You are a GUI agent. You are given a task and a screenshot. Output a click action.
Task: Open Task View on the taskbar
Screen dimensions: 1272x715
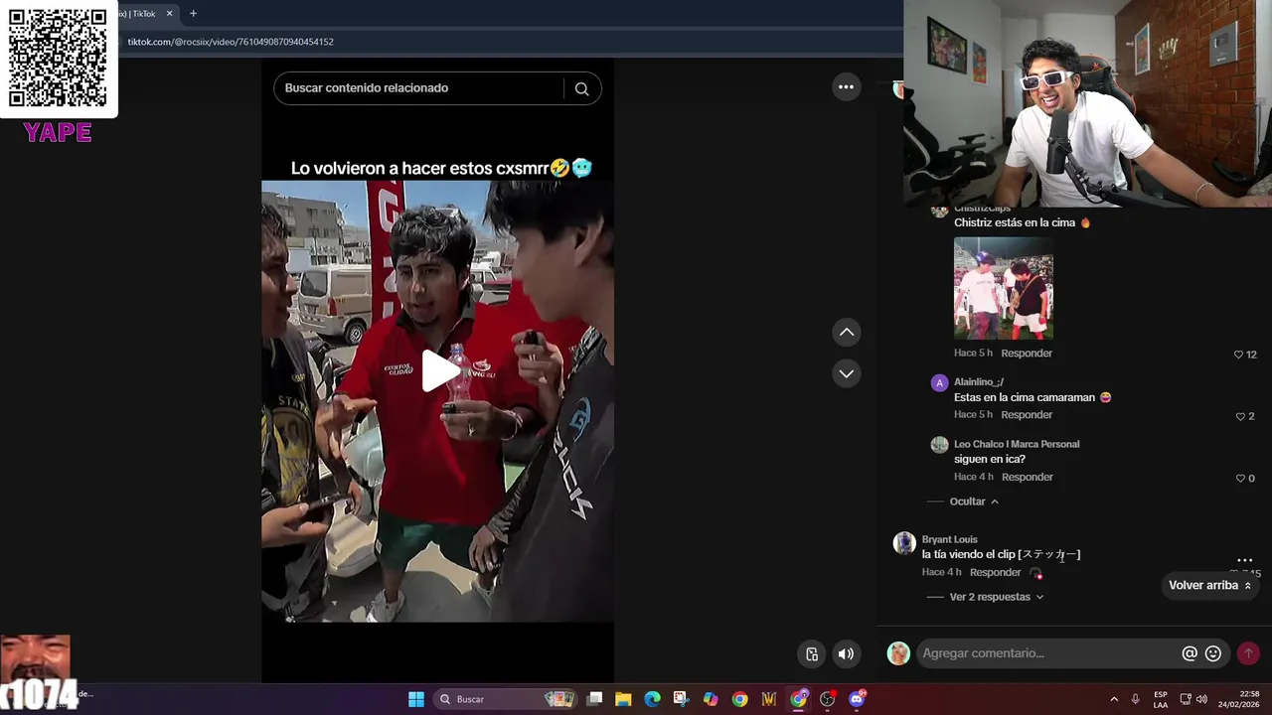tap(594, 699)
